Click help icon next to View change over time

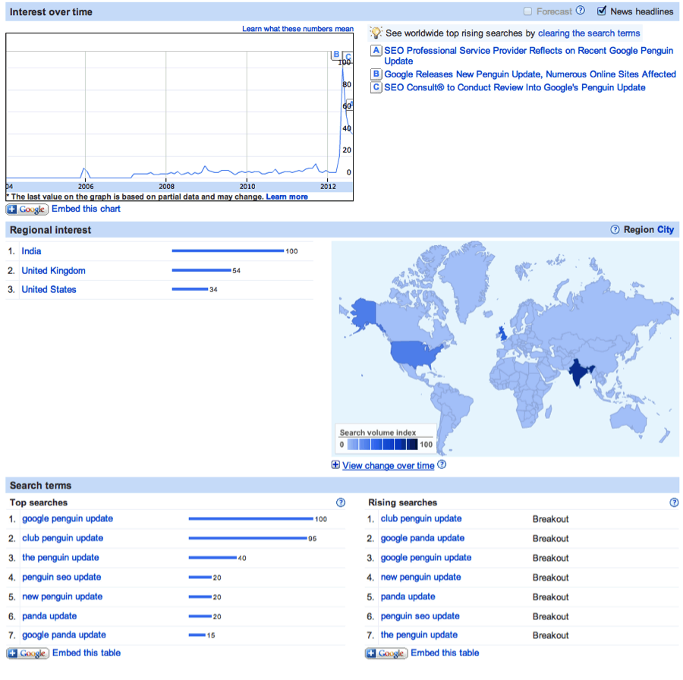[442, 464]
